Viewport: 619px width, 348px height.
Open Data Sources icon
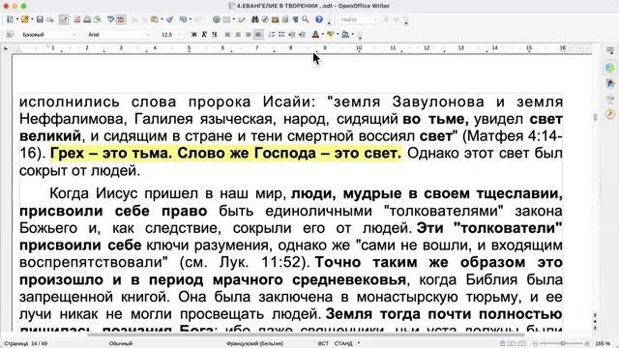point(285,19)
